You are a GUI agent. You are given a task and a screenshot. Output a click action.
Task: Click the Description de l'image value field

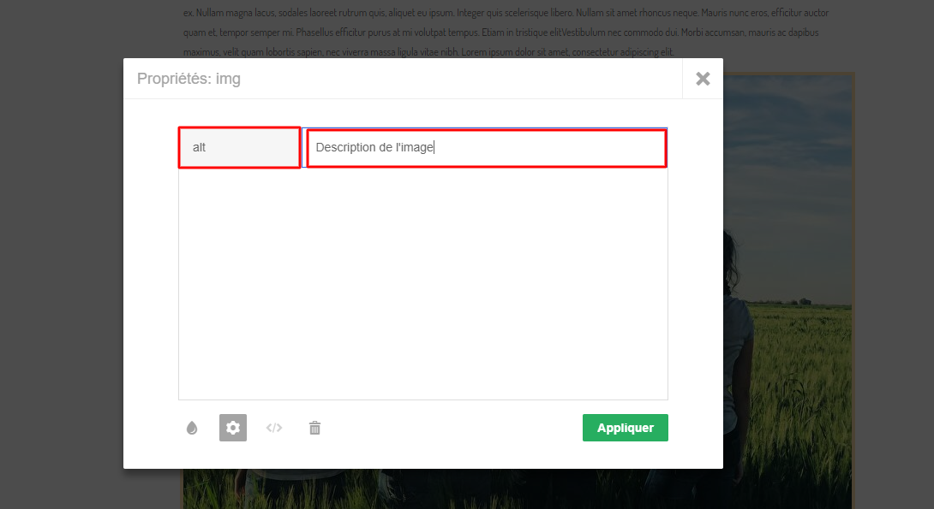point(486,147)
